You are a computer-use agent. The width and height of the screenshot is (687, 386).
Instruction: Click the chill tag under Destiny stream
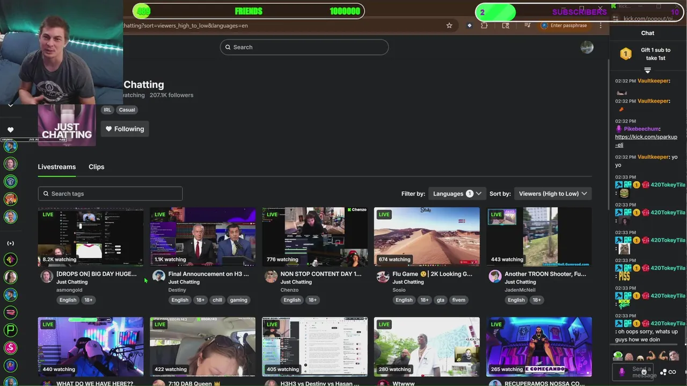coord(217,300)
